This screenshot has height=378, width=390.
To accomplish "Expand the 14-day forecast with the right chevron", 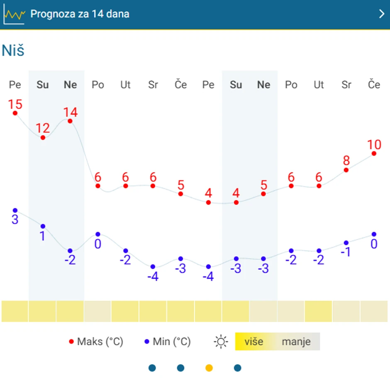I will [382, 14].
